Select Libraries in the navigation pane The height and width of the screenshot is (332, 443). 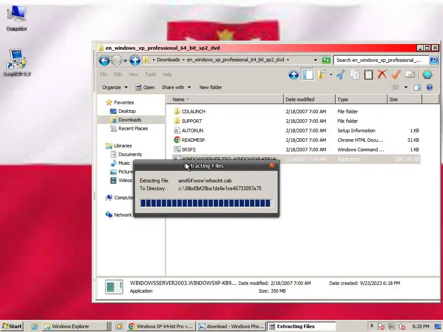tap(119, 146)
